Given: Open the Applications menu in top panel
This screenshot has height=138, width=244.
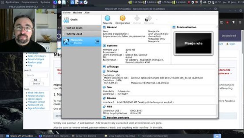Looking at the screenshot, I should coord(12,2).
